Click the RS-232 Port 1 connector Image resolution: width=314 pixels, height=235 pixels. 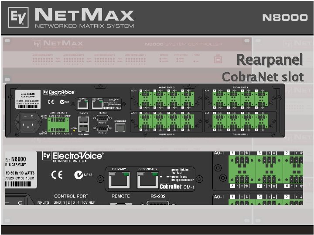pos(103,118)
